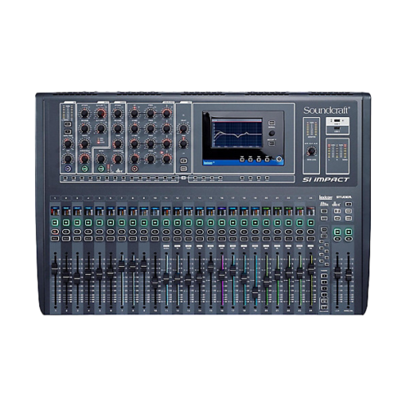The image size is (406, 406).
Task: Tap the channel 20 green LCD display
Action: [x=266, y=211]
